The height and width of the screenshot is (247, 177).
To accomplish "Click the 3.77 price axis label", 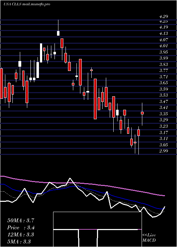I will (x=164, y=71).
